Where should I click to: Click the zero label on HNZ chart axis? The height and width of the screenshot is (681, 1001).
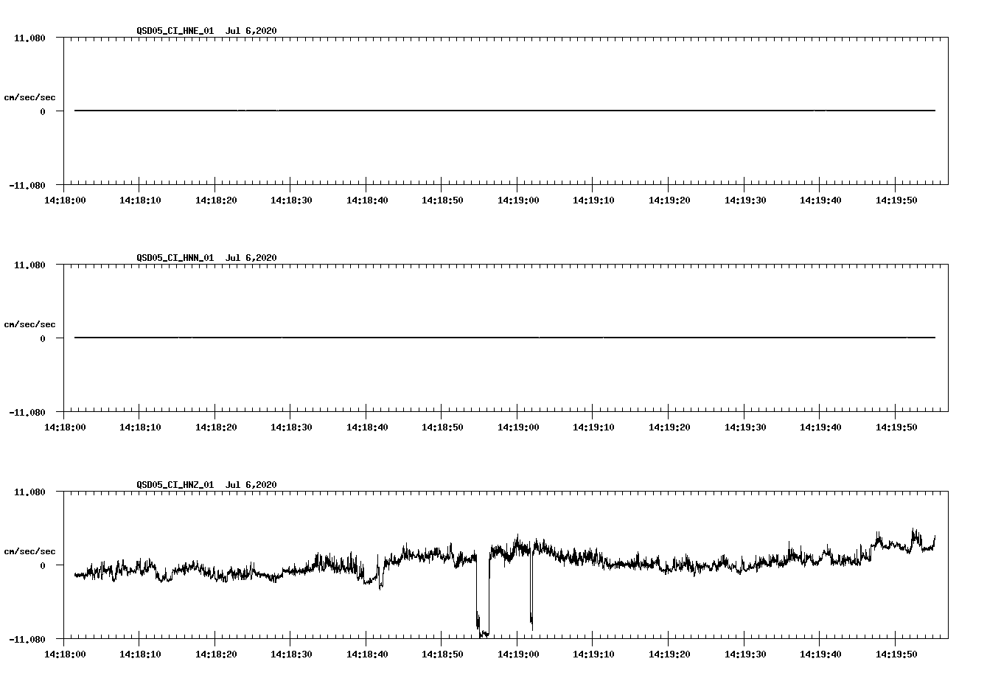[x=43, y=566]
